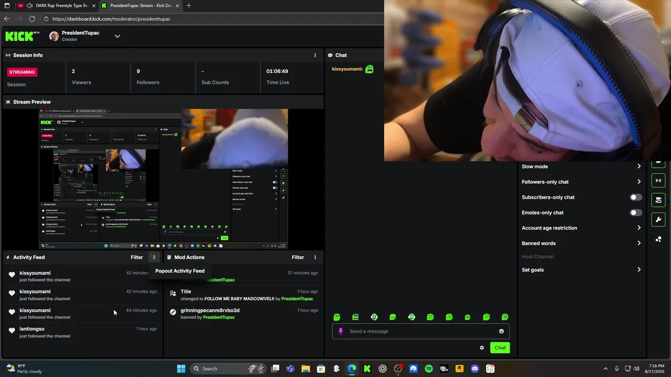Select the wrench tool icon in the right sidebar
Viewport: 671px width, 377px height.
(658, 219)
